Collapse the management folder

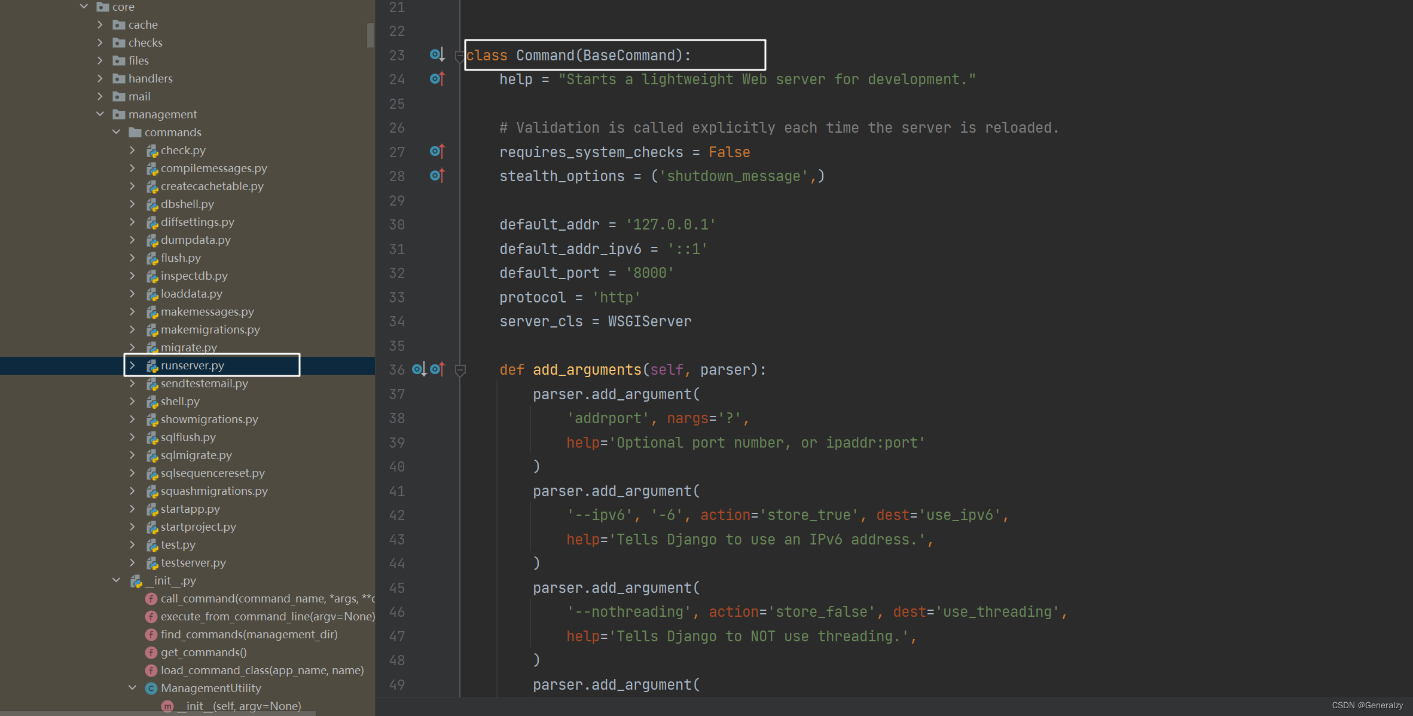[x=100, y=114]
